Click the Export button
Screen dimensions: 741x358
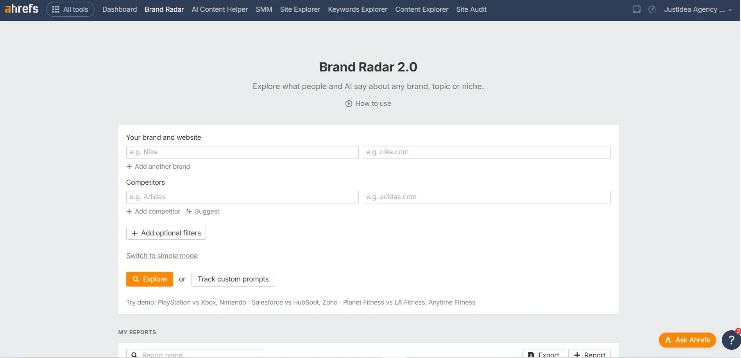click(543, 354)
